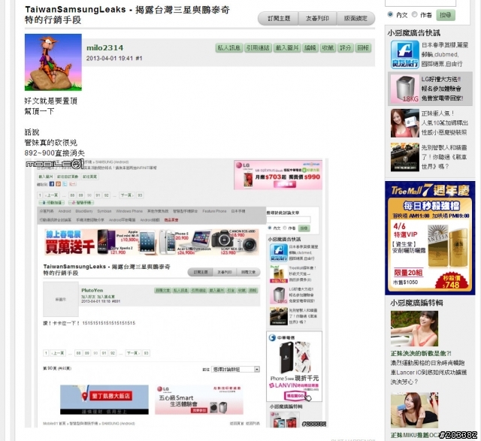This screenshot has width=481, height=441.
Task: Click the 小惡魔廣告快訊 section heading
Action: coord(414,33)
